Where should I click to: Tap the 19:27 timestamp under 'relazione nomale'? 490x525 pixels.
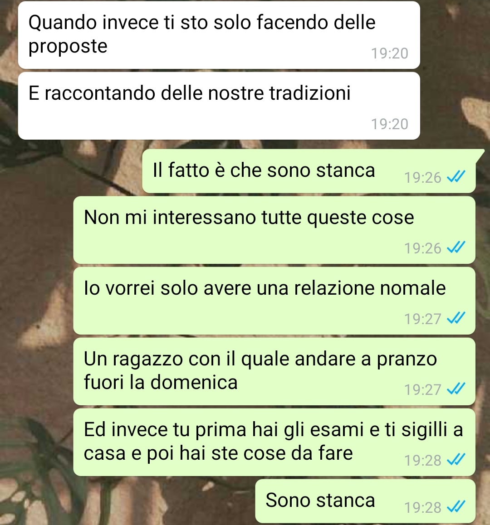point(423,319)
